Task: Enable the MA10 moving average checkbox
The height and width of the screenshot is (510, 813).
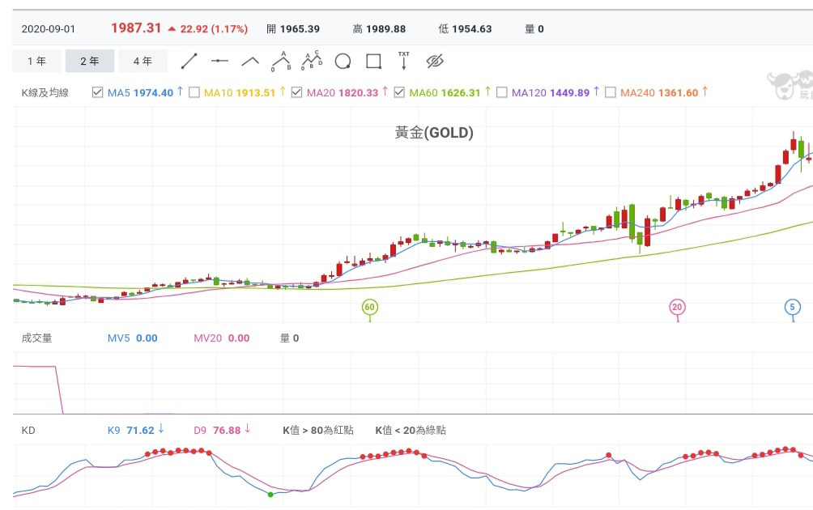Action: tap(194, 92)
